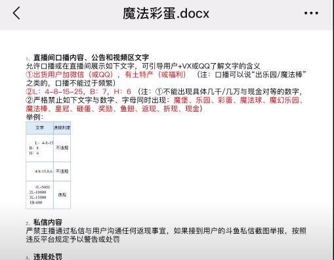The width and height of the screenshot is (334, 260).
Task: Select heading 违规处罚
Action: tap(48, 257)
